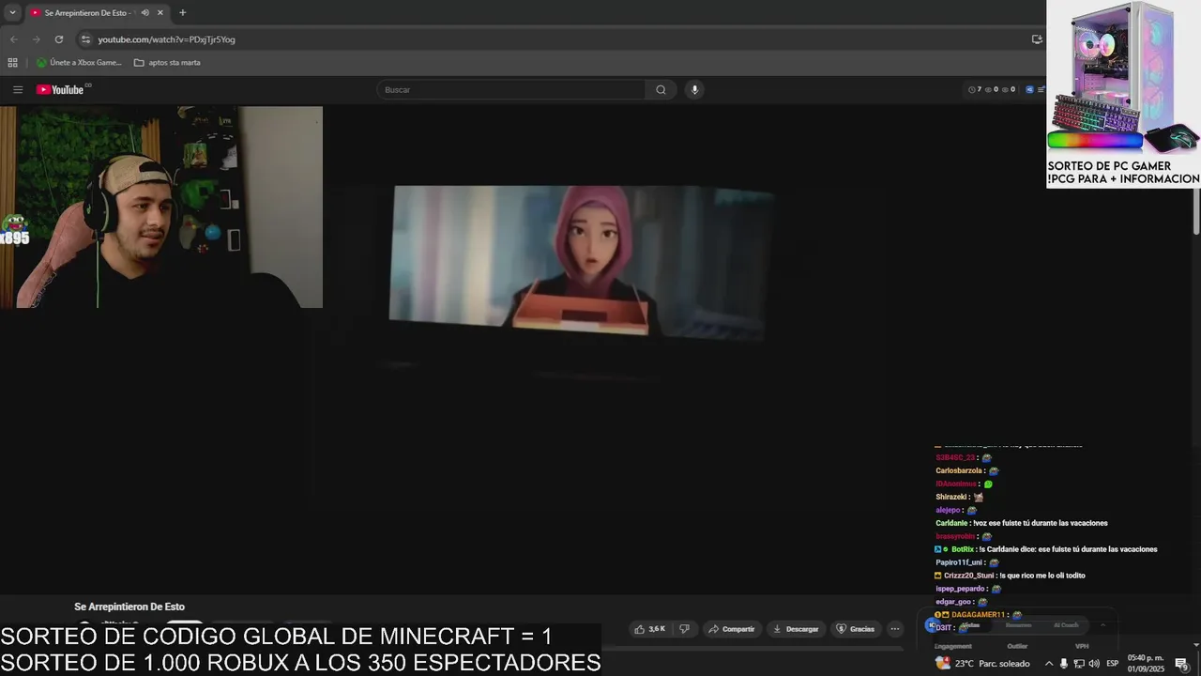
Task: Click the Engagement label in extension panel
Action: point(952,646)
